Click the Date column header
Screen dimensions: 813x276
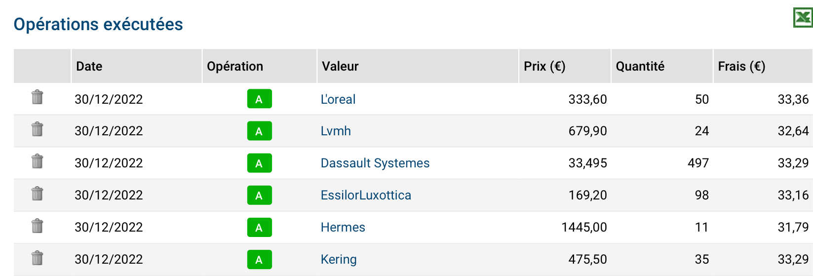point(136,66)
